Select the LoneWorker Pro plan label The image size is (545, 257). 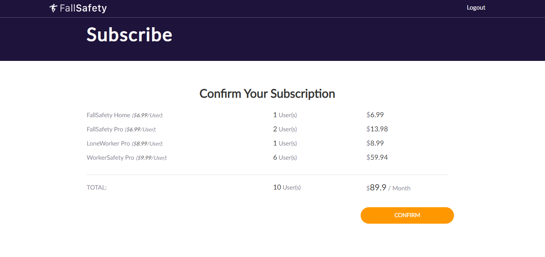[109, 143]
